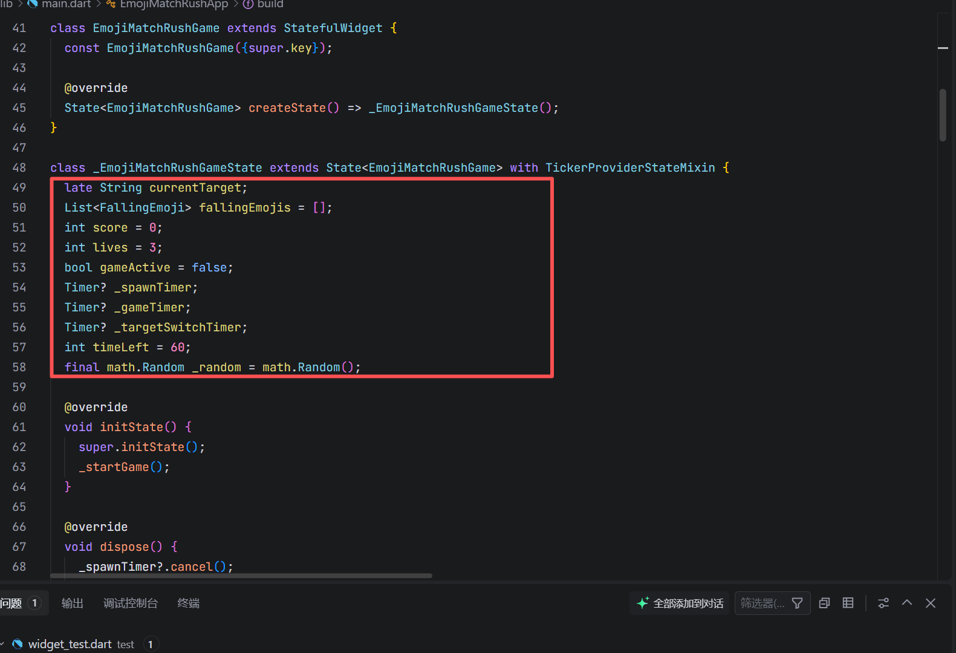Click '@override' annotation on line 44
Viewport: 956px width, 653px height.
(96, 88)
